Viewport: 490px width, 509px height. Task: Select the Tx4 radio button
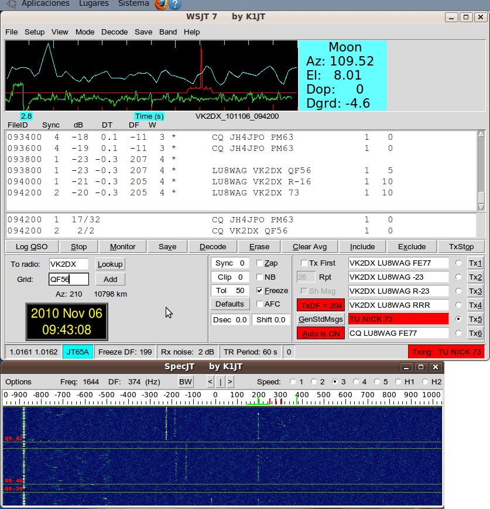tap(458, 305)
